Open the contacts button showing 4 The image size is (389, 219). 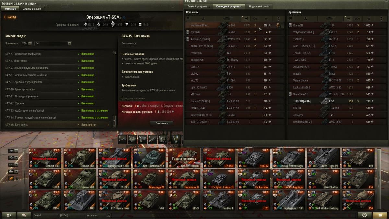pyautogui.click(x=9, y=215)
